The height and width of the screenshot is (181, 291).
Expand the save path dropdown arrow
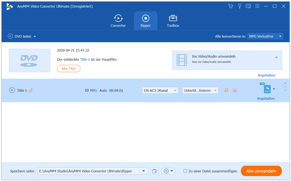[144, 171]
